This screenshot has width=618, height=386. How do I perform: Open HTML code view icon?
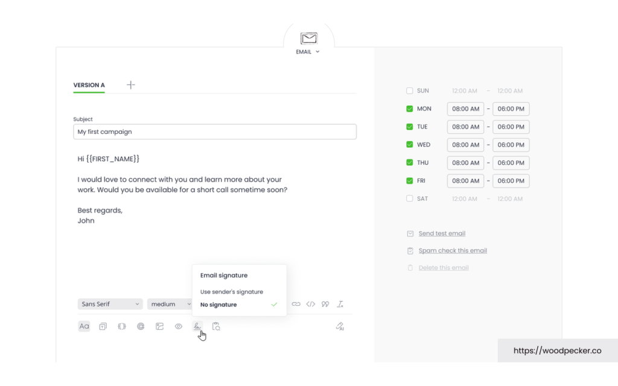coord(311,304)
